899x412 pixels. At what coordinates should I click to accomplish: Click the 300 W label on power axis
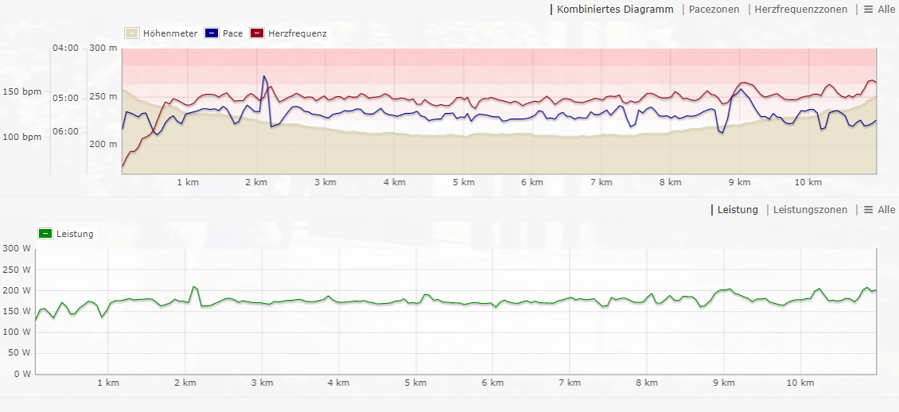point(16,248)
